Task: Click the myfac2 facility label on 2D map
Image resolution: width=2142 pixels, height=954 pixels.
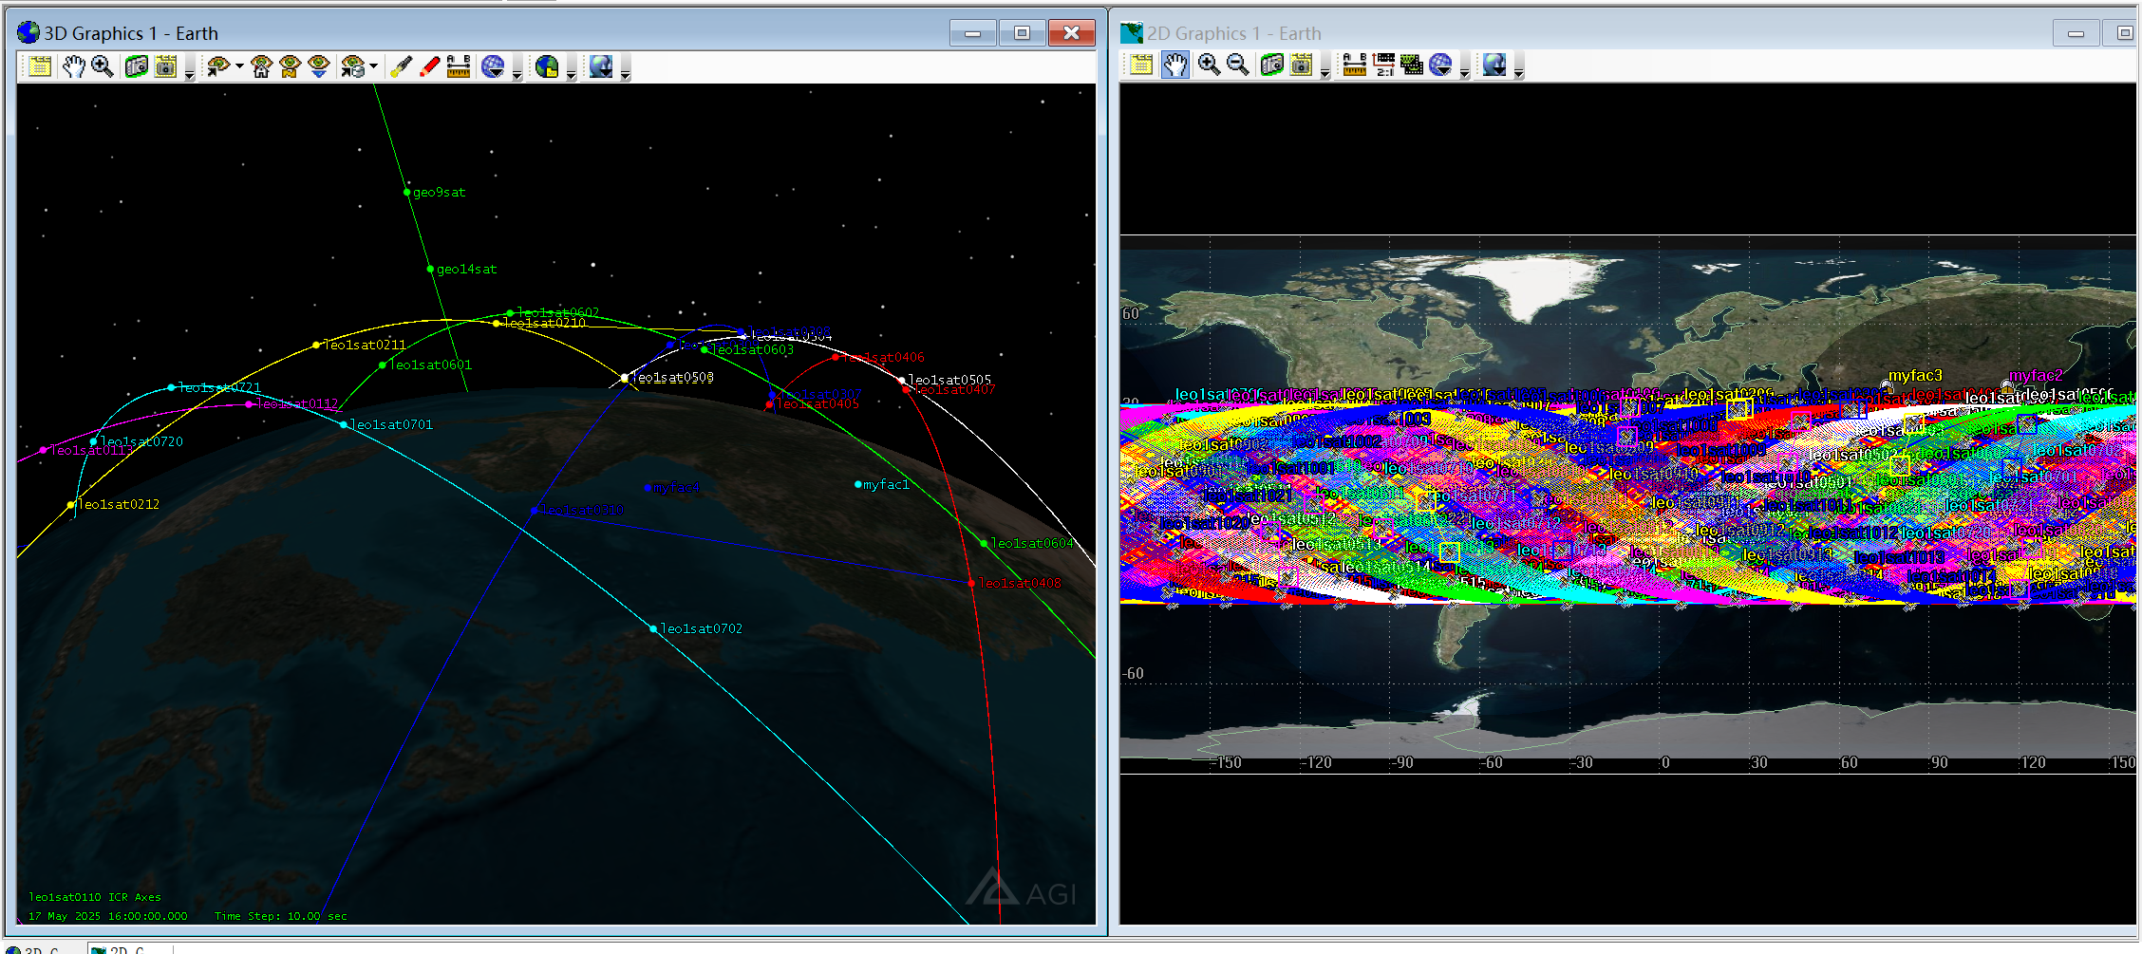Action: point(2036,376)
